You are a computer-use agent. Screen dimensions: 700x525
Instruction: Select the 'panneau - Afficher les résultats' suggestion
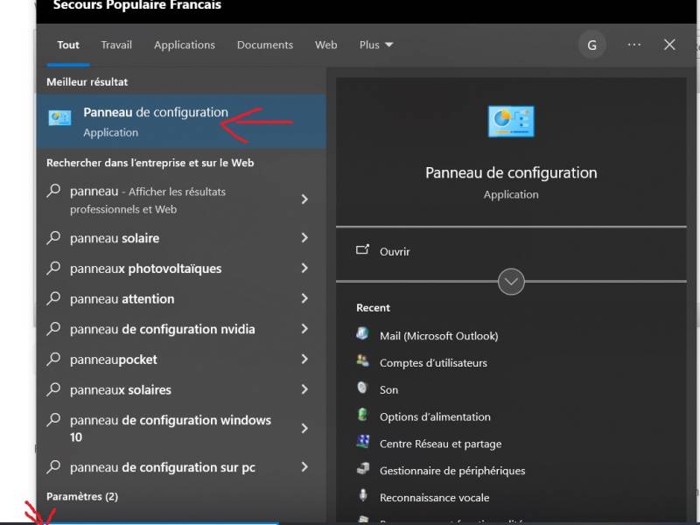[x=181, y=199]
